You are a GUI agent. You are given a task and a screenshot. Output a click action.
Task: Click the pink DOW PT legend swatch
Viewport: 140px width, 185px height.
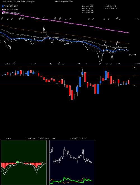(3, 13)
